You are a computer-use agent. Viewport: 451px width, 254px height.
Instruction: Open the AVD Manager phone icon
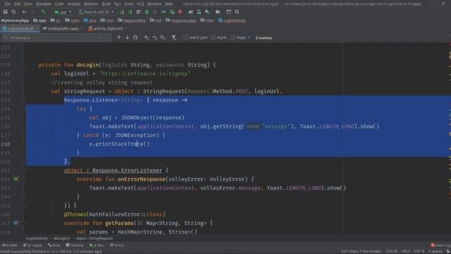click(199, 12)
